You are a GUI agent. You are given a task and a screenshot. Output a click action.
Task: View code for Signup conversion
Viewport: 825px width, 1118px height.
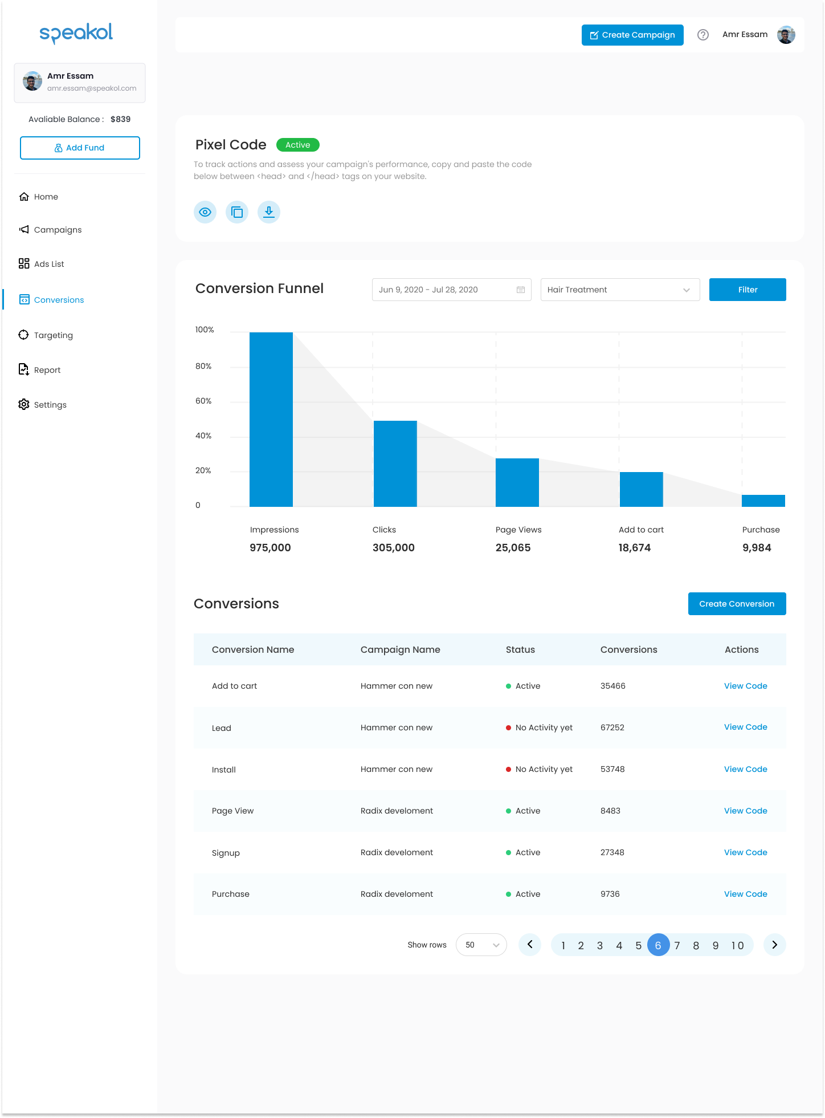pos(745,852)
